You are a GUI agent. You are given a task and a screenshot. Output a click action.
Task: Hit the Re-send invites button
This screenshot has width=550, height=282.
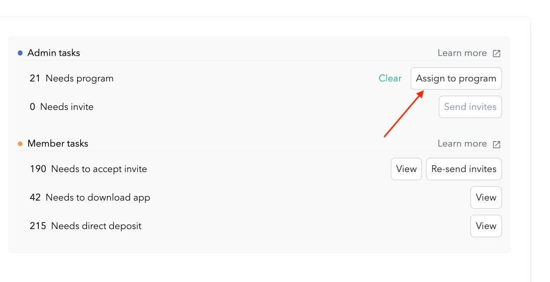pos(464,169)
